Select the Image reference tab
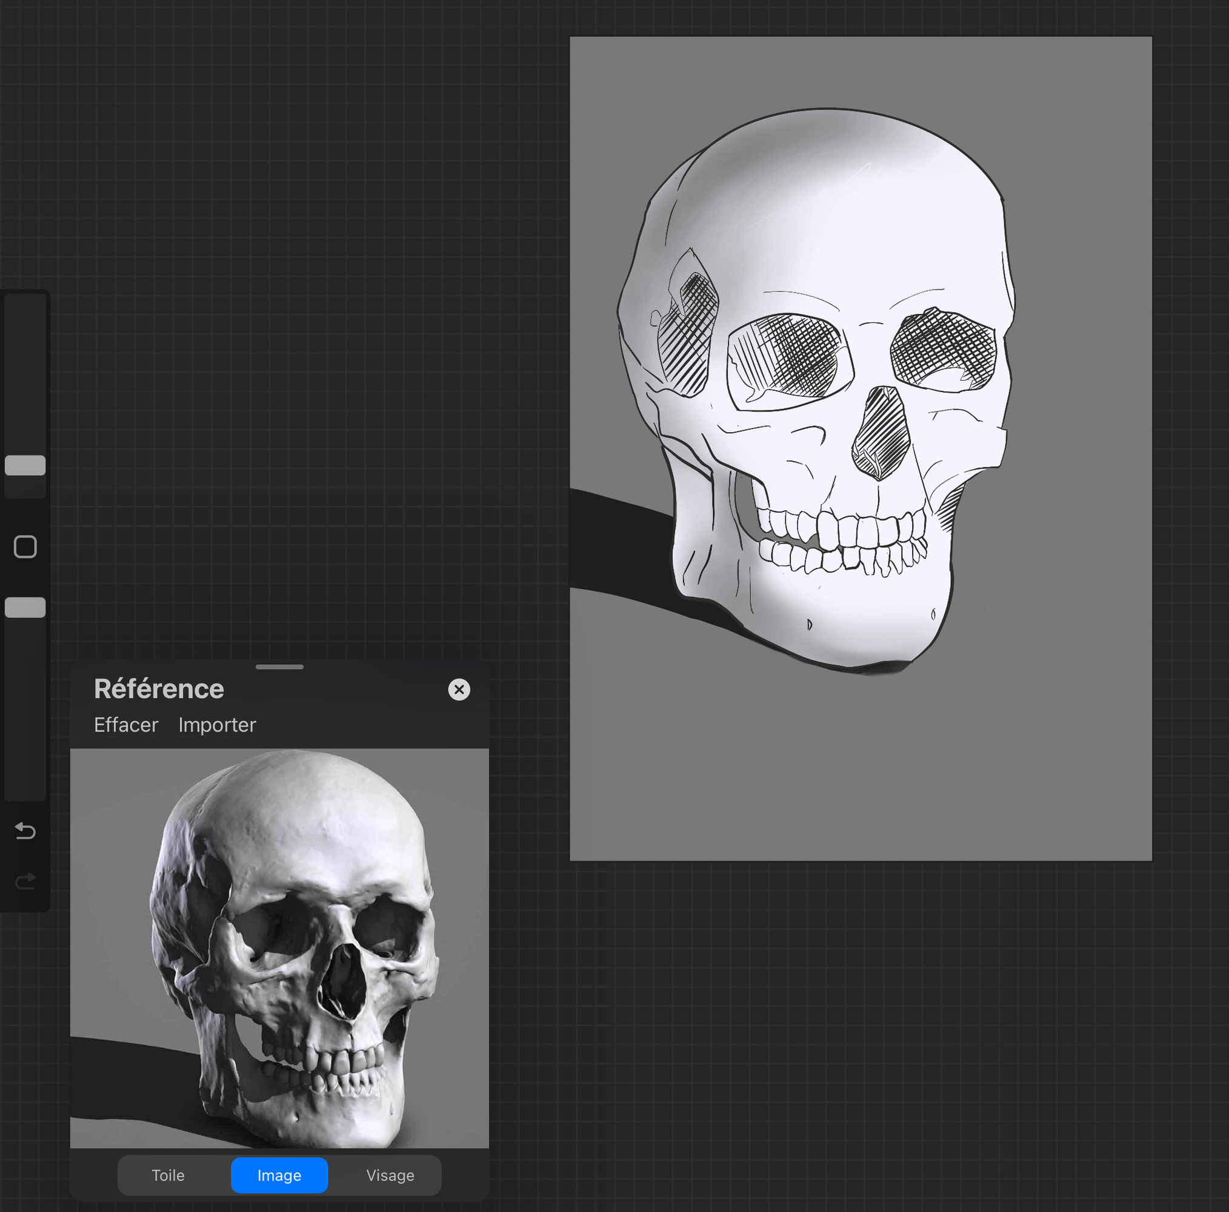 point(279,1175)
